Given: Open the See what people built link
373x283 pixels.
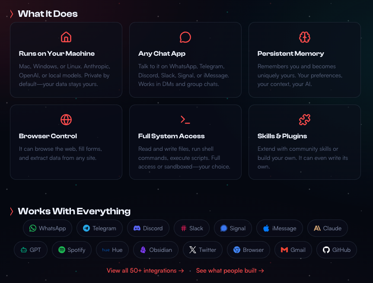Looking at the screenshot, I should pos(230,270).
